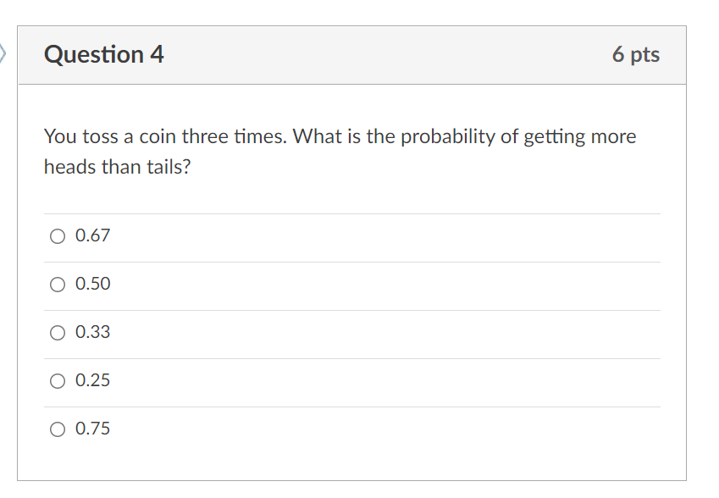The image size is (719, 498).
Task: Mark the 0.75 answer option
Action: coord(57,429)
